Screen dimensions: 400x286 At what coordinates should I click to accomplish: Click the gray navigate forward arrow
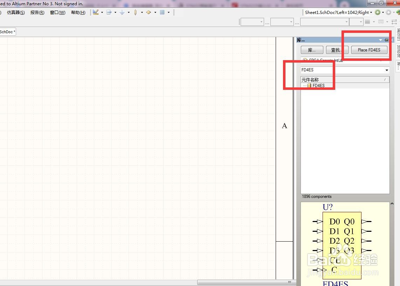pyautogui.click(x=388, y=12)
